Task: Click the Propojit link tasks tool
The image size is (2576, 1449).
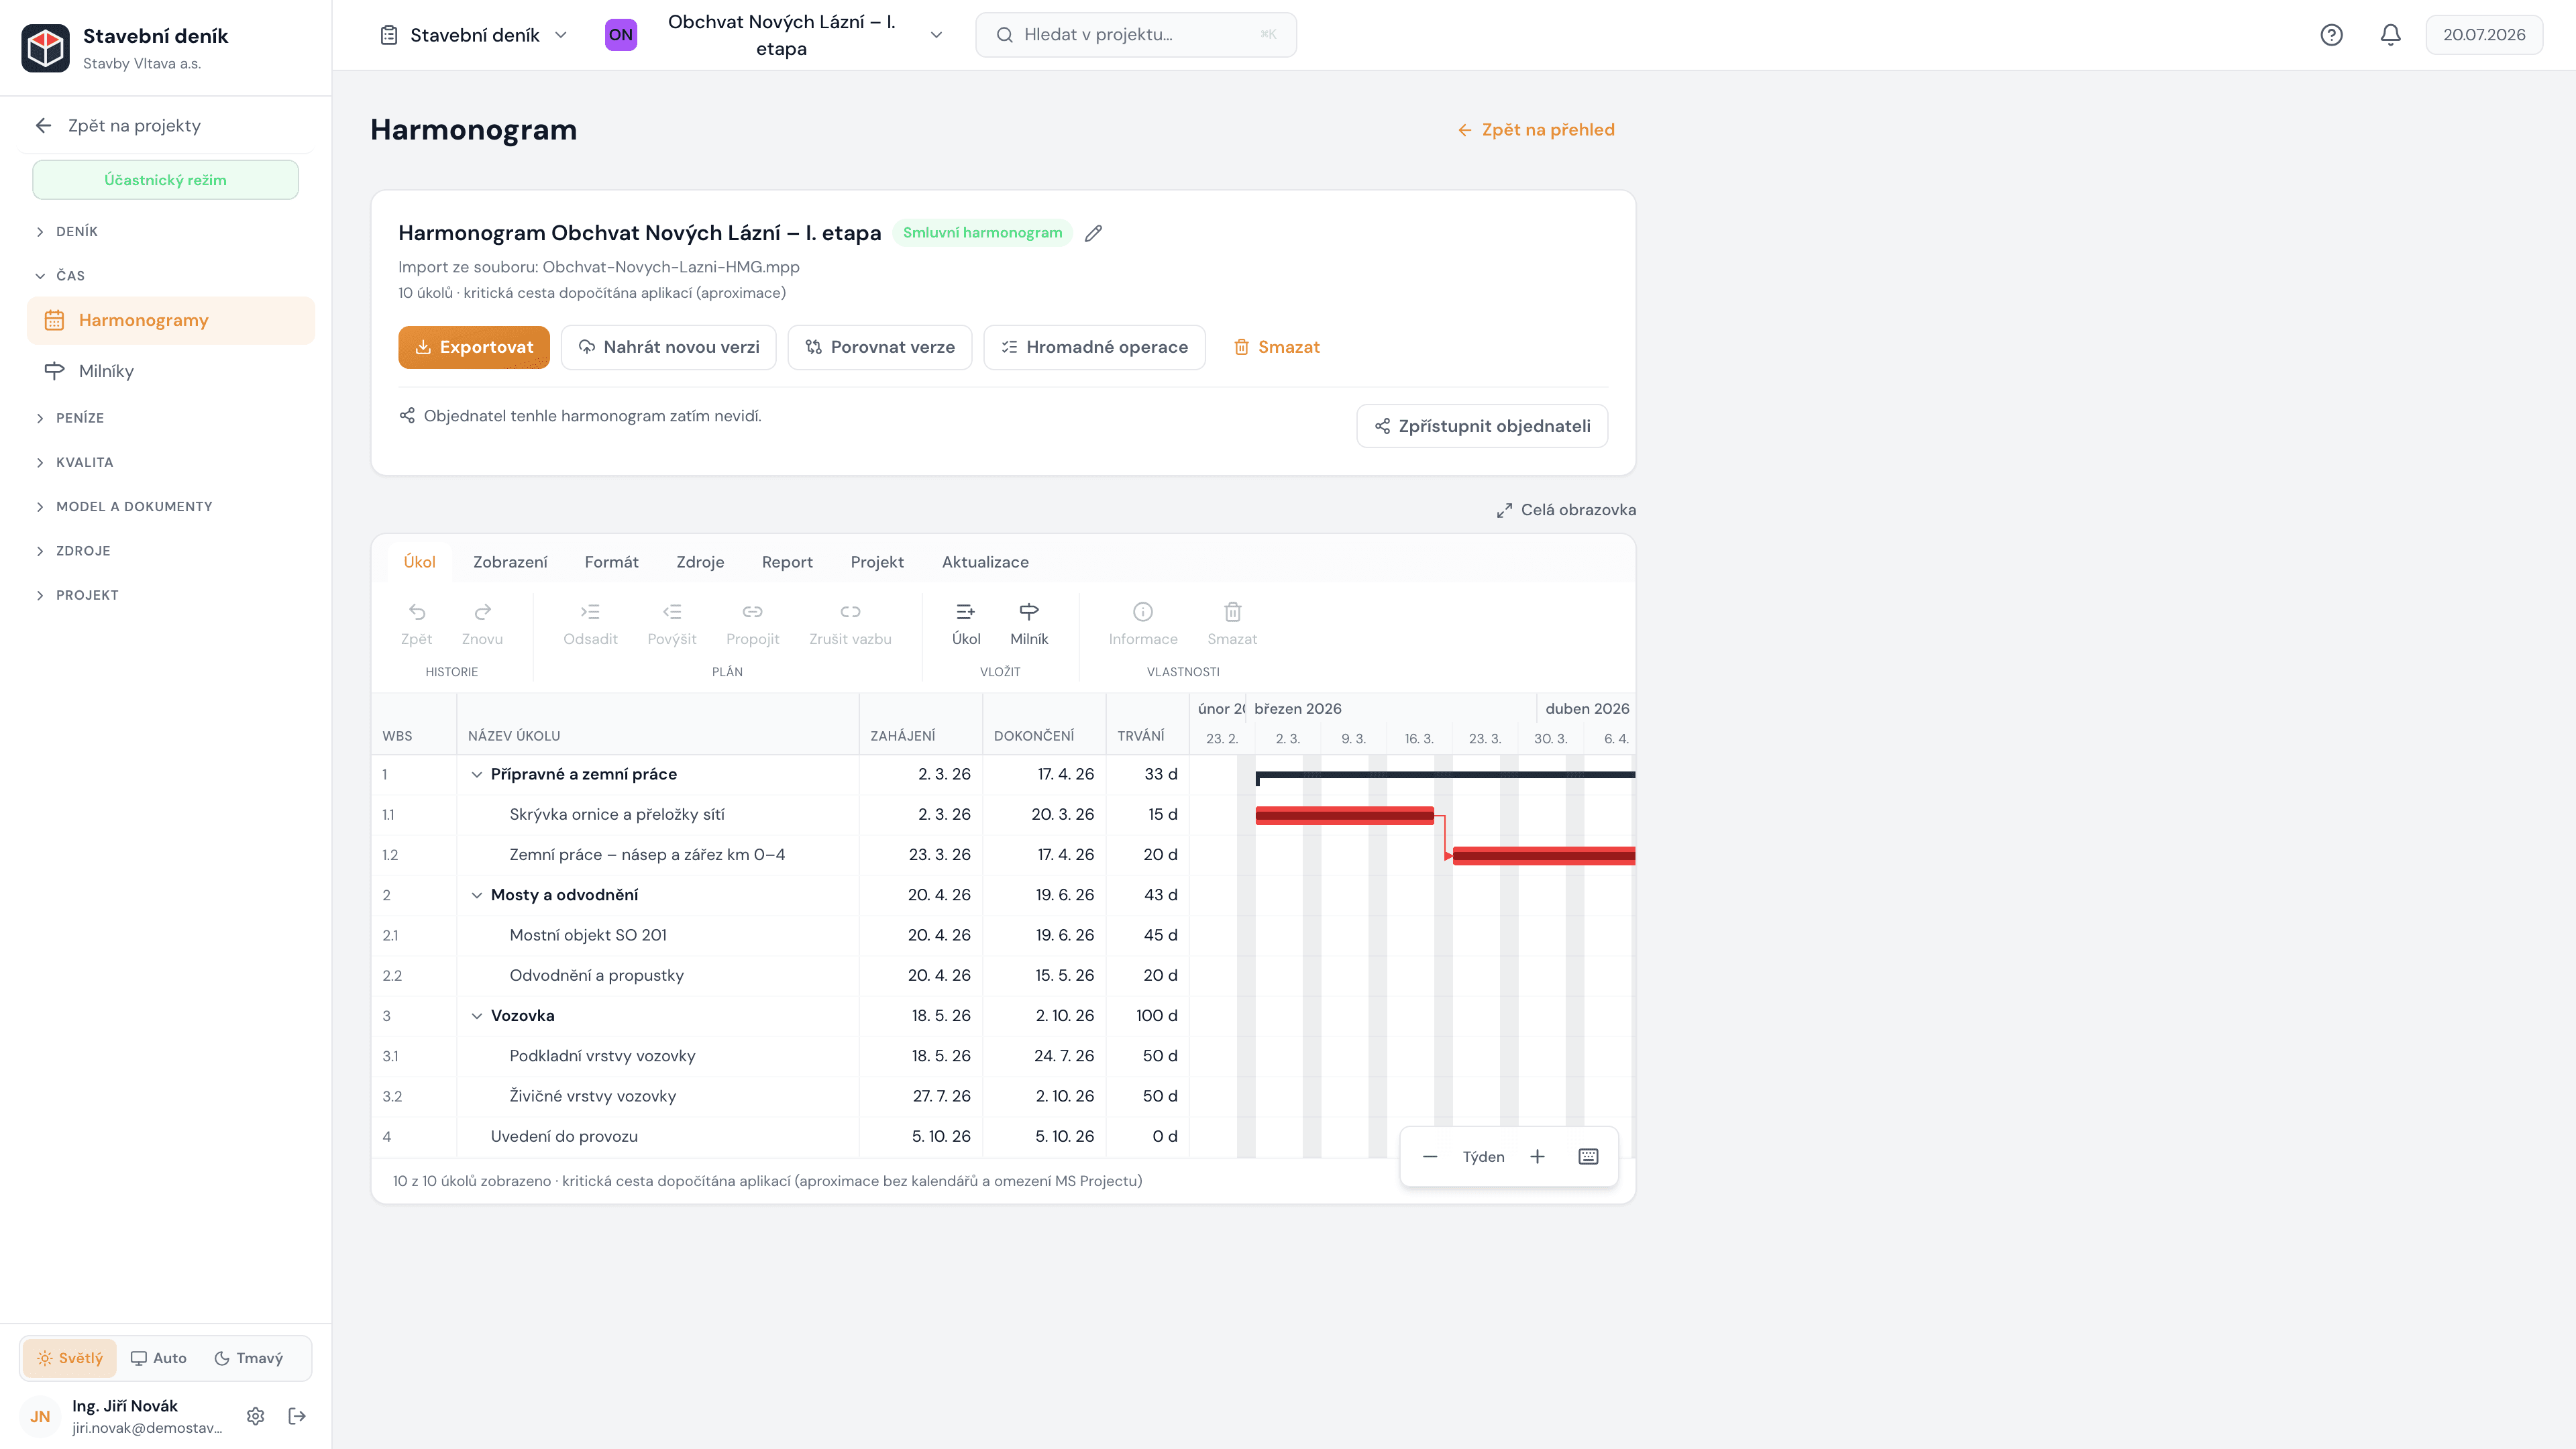Action: click(x=752, y=624)
